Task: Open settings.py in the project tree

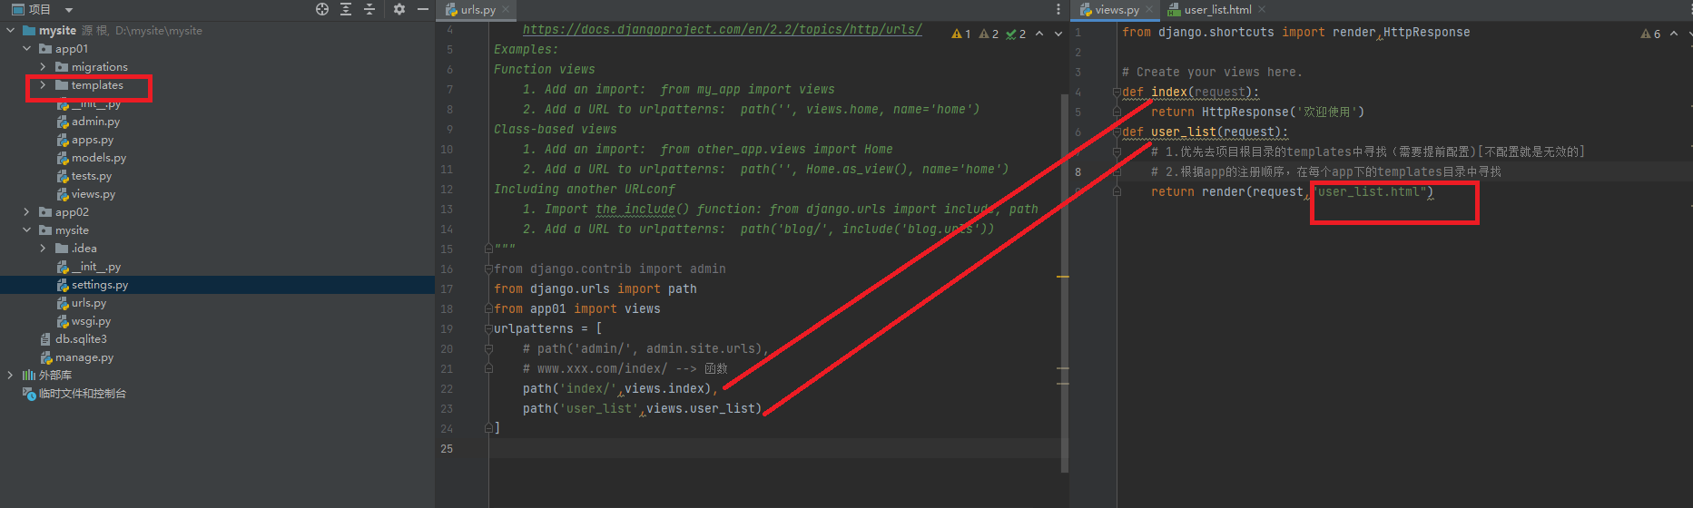Action: click(x=100, y=285)
